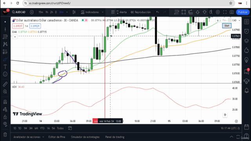Select the 30m timeframe
The image size is (251, 141).
(61, 12)
